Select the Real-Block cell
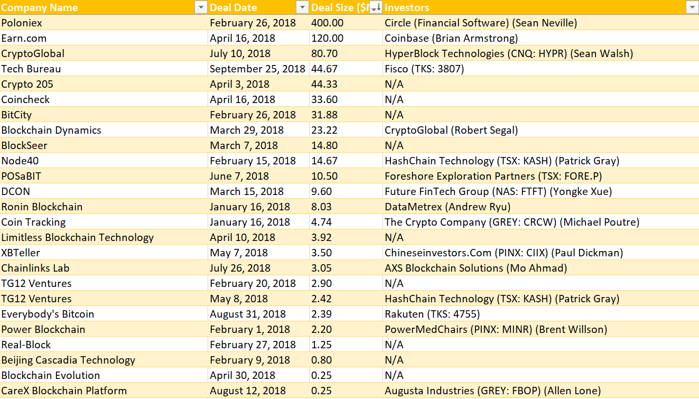699x399 pixels. tap(104, 345)
